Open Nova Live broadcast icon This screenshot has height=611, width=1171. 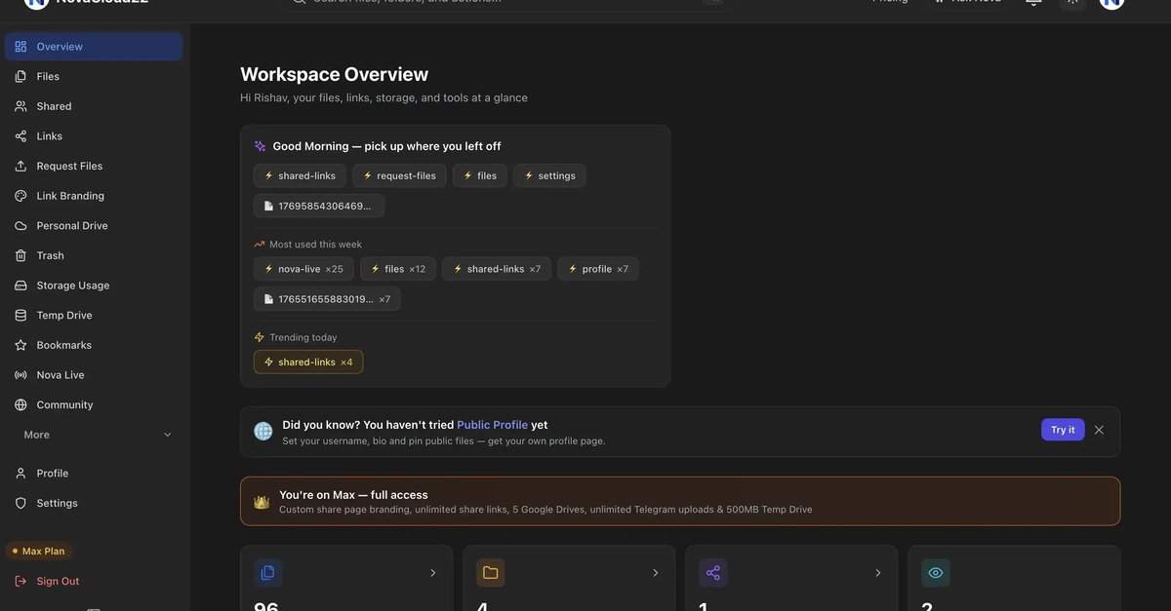(20, 375)
